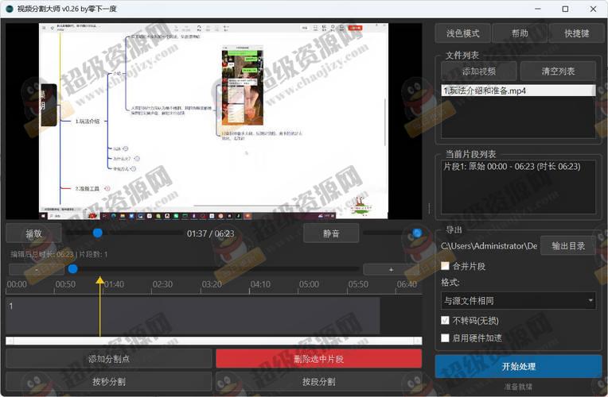
Task: Split by segments with 按段分割
Action: pos(319,382)
